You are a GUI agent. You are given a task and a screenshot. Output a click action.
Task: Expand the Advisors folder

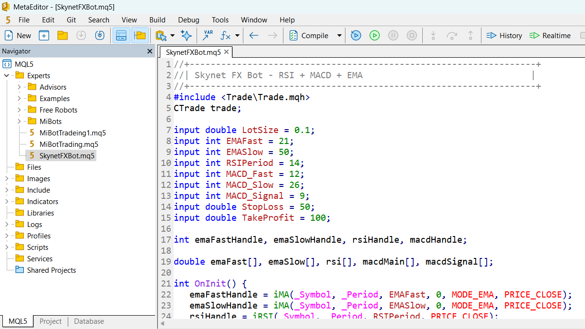(19, 87)
